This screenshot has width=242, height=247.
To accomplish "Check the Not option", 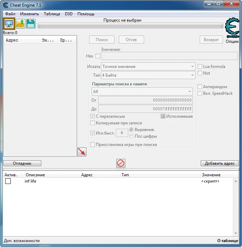I will click(x=200, y=73).
